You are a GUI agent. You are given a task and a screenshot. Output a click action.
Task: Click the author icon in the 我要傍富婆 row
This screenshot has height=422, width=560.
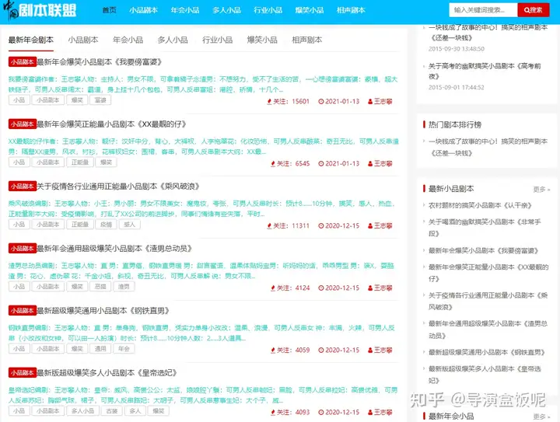tap(370, 102)
